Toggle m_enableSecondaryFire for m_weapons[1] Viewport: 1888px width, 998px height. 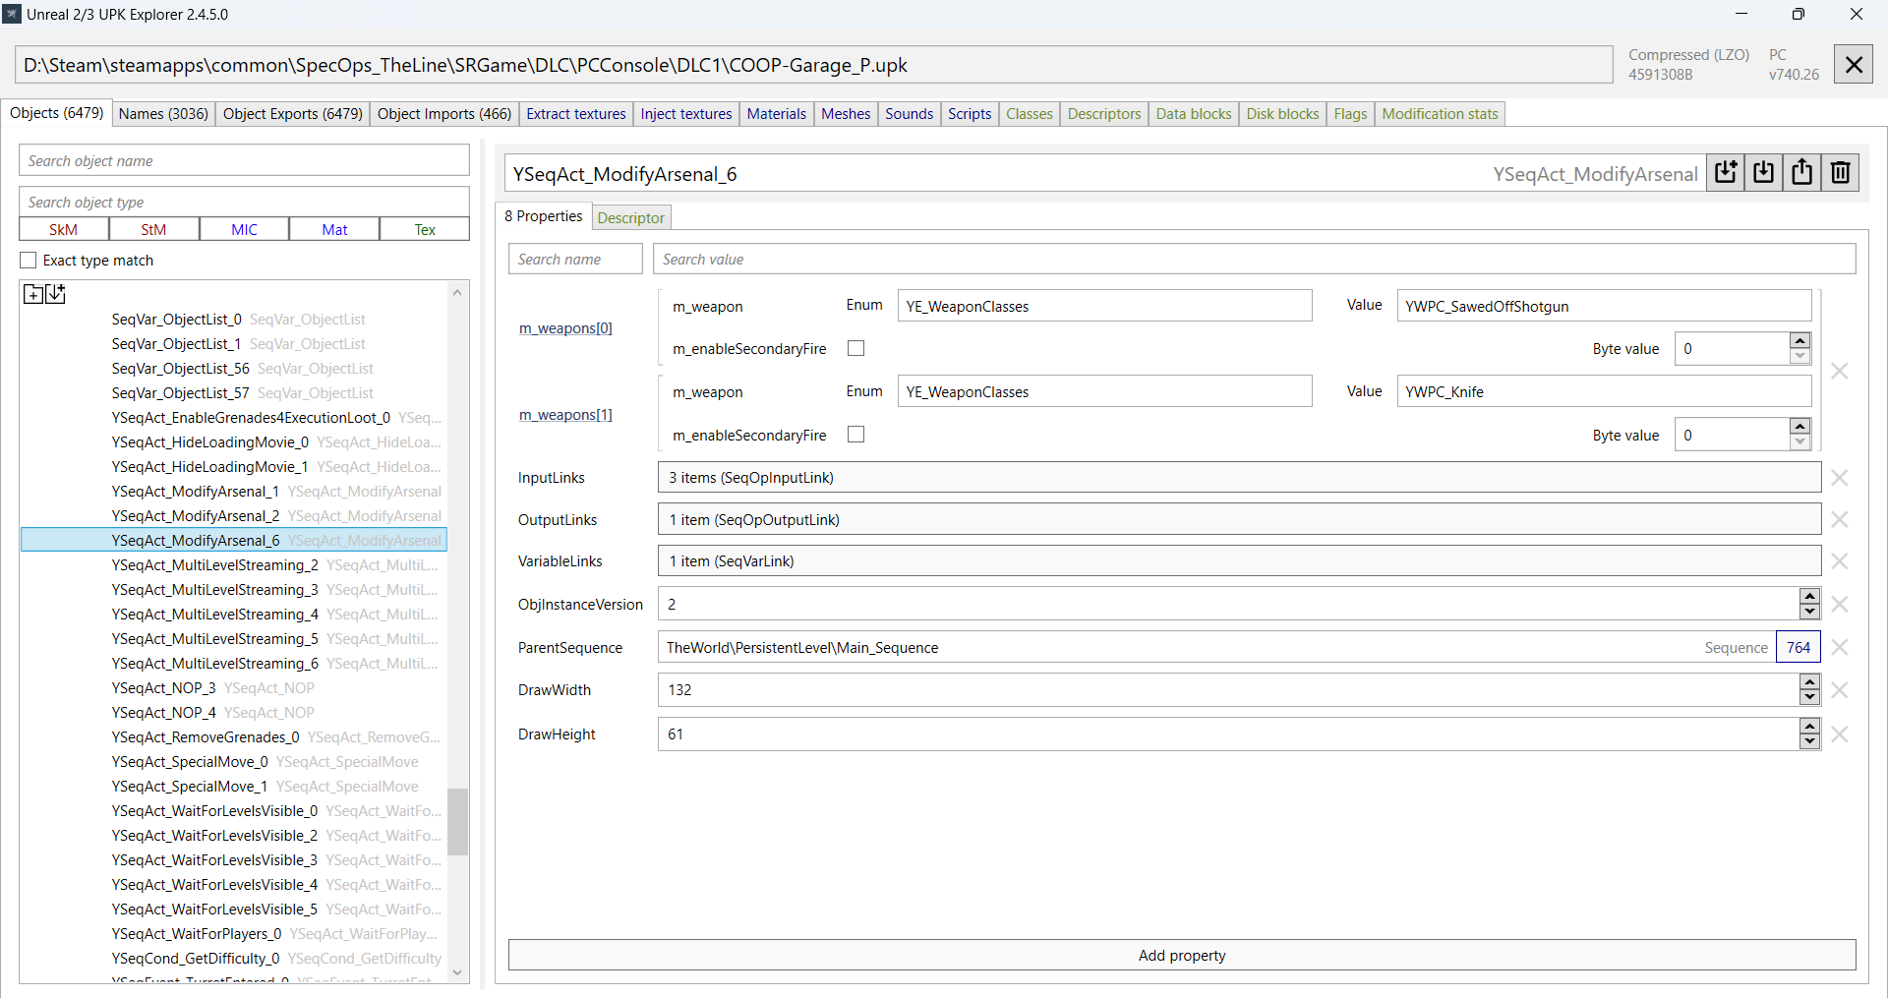pos(856,435)
